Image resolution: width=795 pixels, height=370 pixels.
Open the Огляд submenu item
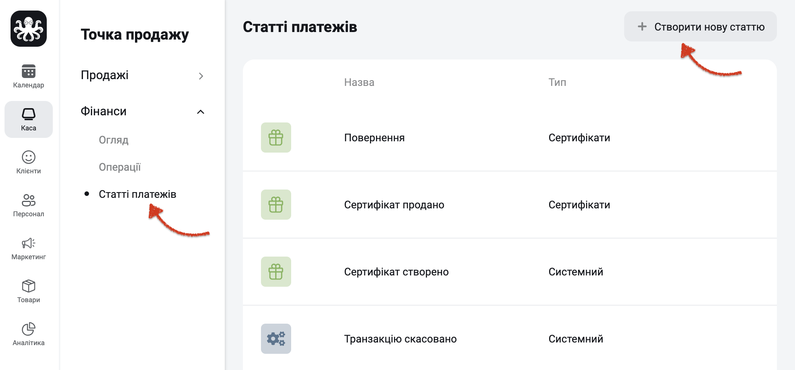point(114,140)
